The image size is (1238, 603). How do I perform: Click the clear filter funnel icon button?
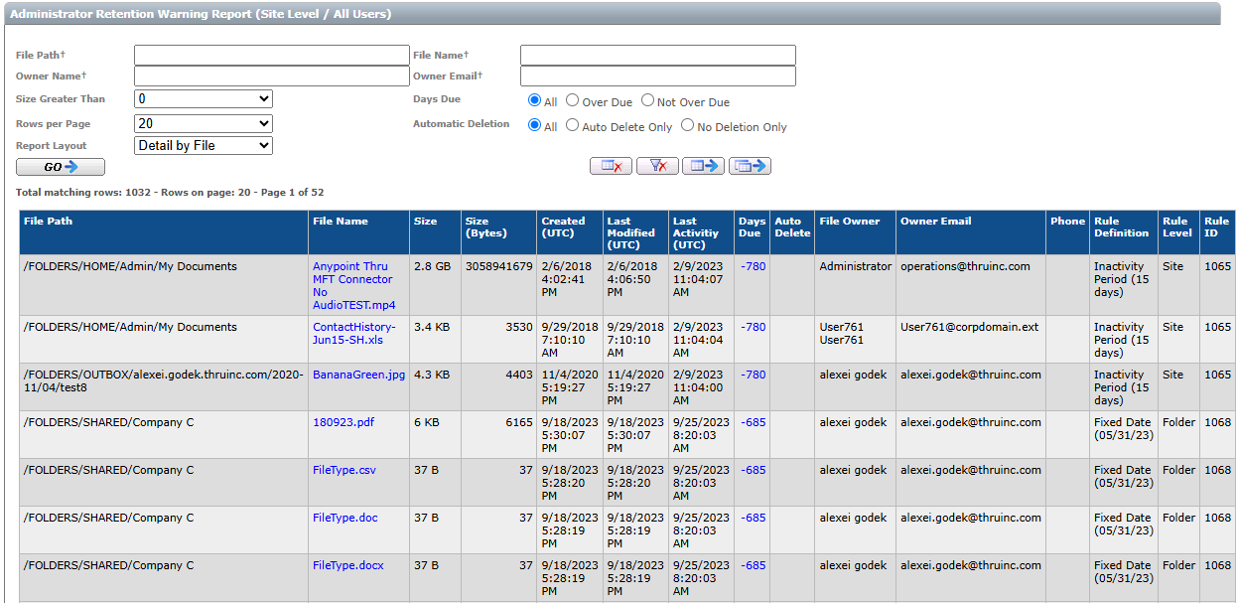pyautogui.click(x=657, y=166)
